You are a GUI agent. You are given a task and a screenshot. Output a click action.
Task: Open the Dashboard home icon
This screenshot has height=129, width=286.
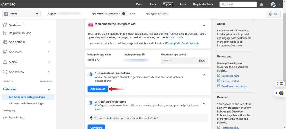(x=5, y=25)
